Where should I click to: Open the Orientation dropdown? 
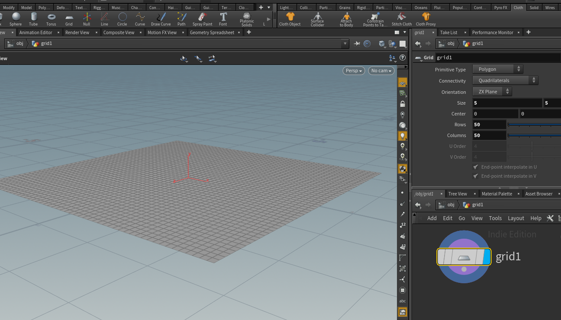click(492, 92)
